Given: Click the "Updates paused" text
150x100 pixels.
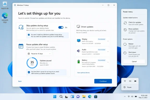Looking at the screenshot, I should point(46,61).
